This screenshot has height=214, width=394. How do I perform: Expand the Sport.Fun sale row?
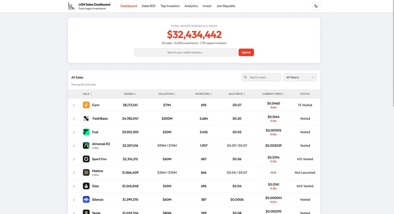[x=74, y=159]
